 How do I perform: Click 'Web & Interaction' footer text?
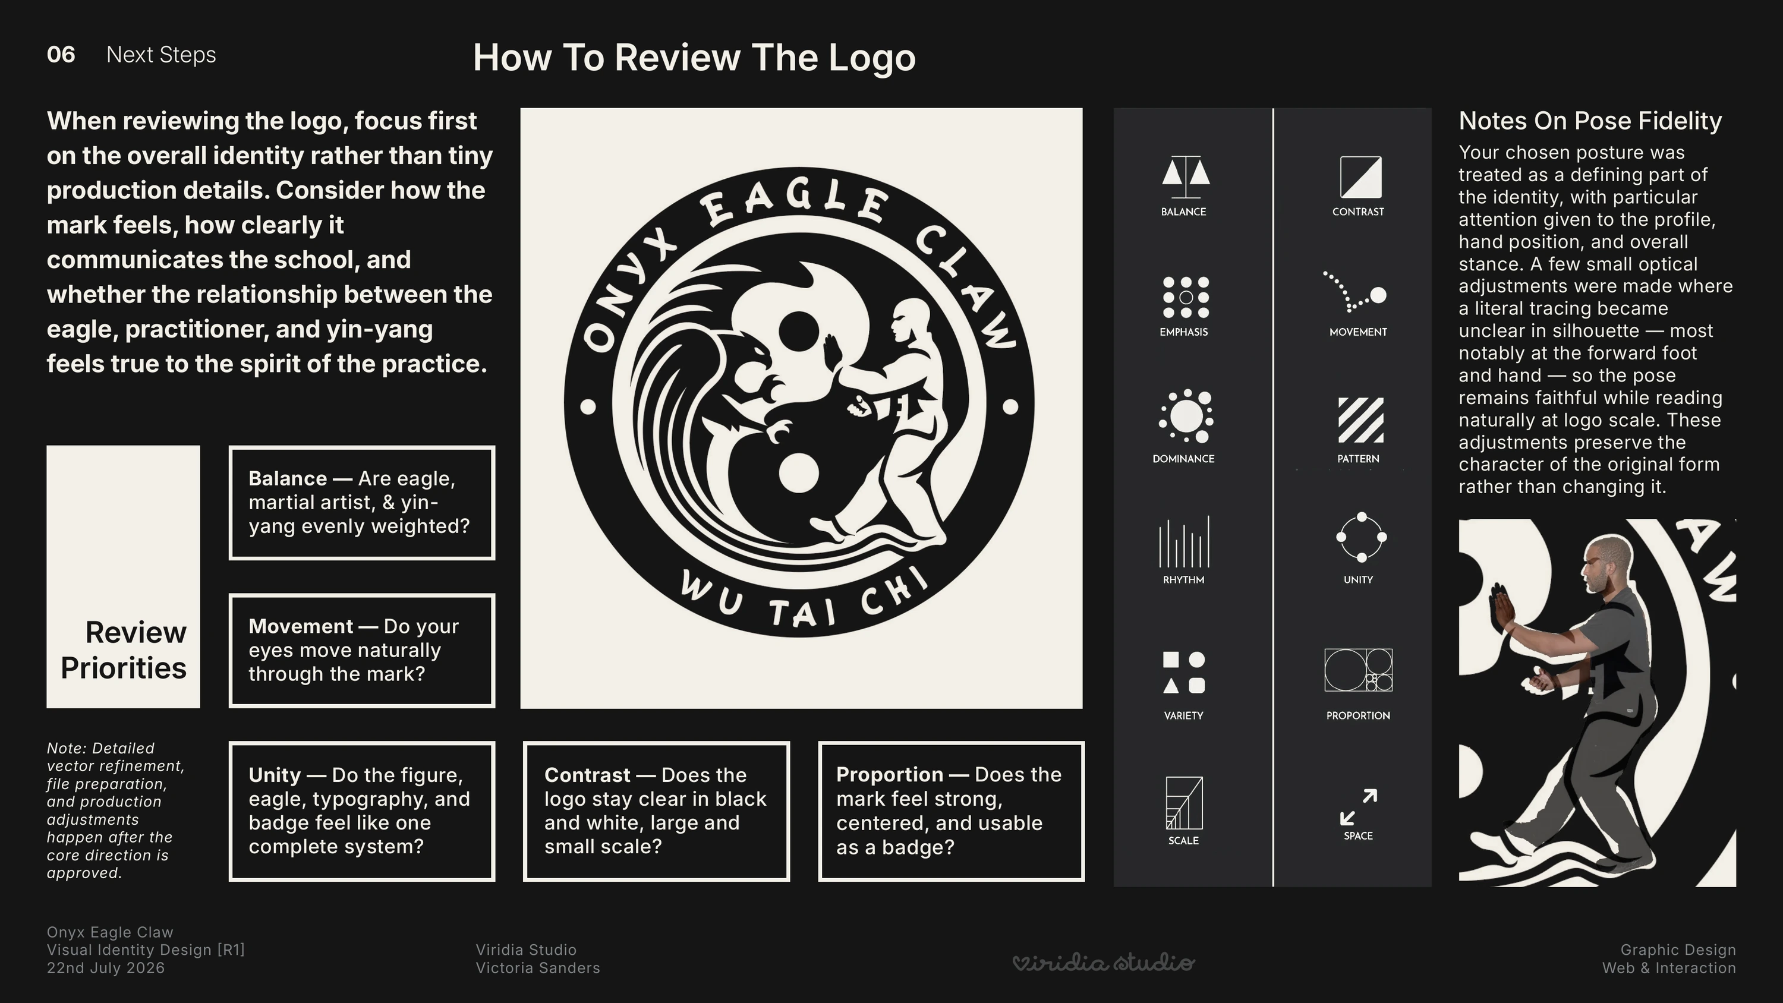pos(1669,968)
